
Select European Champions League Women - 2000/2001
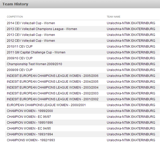click(46, 105)
